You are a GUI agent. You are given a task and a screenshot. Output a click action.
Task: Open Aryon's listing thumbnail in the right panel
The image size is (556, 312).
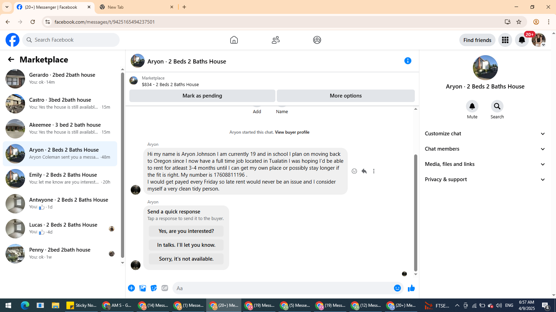[x=485, y=68]
